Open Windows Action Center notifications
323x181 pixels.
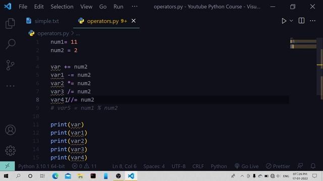click(x=314, y=176)
